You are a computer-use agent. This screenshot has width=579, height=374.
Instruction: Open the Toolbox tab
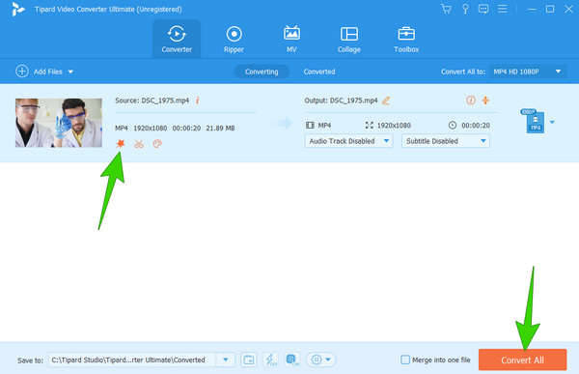point(406,40)
